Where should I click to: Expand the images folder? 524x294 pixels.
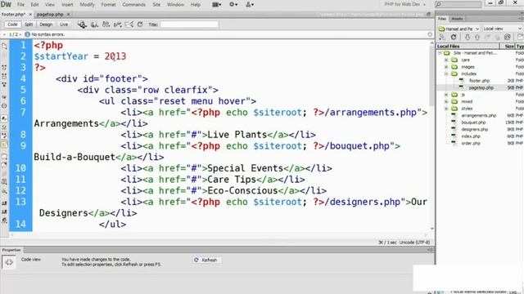(x=446, y=67)
